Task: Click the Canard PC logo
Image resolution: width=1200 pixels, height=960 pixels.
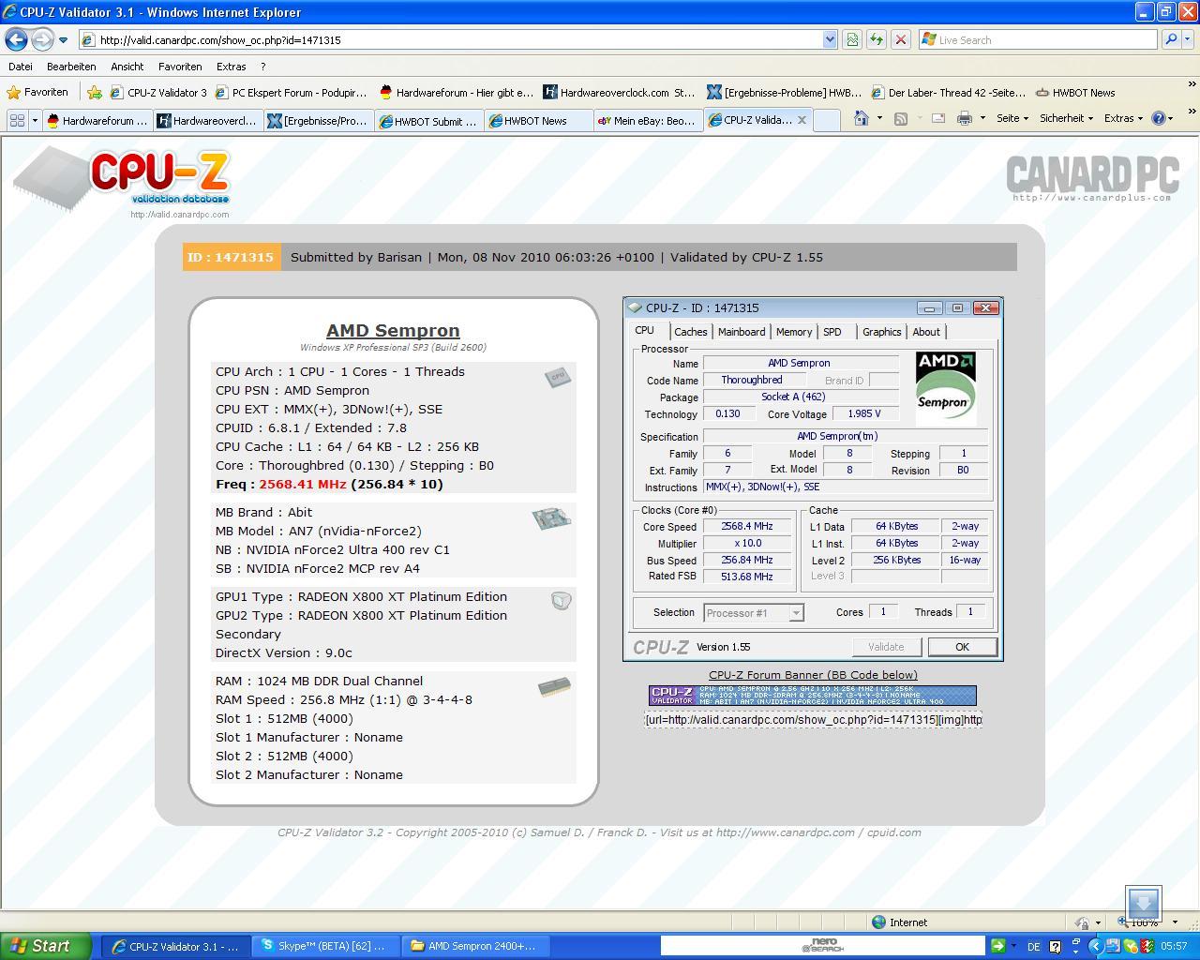Action: point(1092,178)
